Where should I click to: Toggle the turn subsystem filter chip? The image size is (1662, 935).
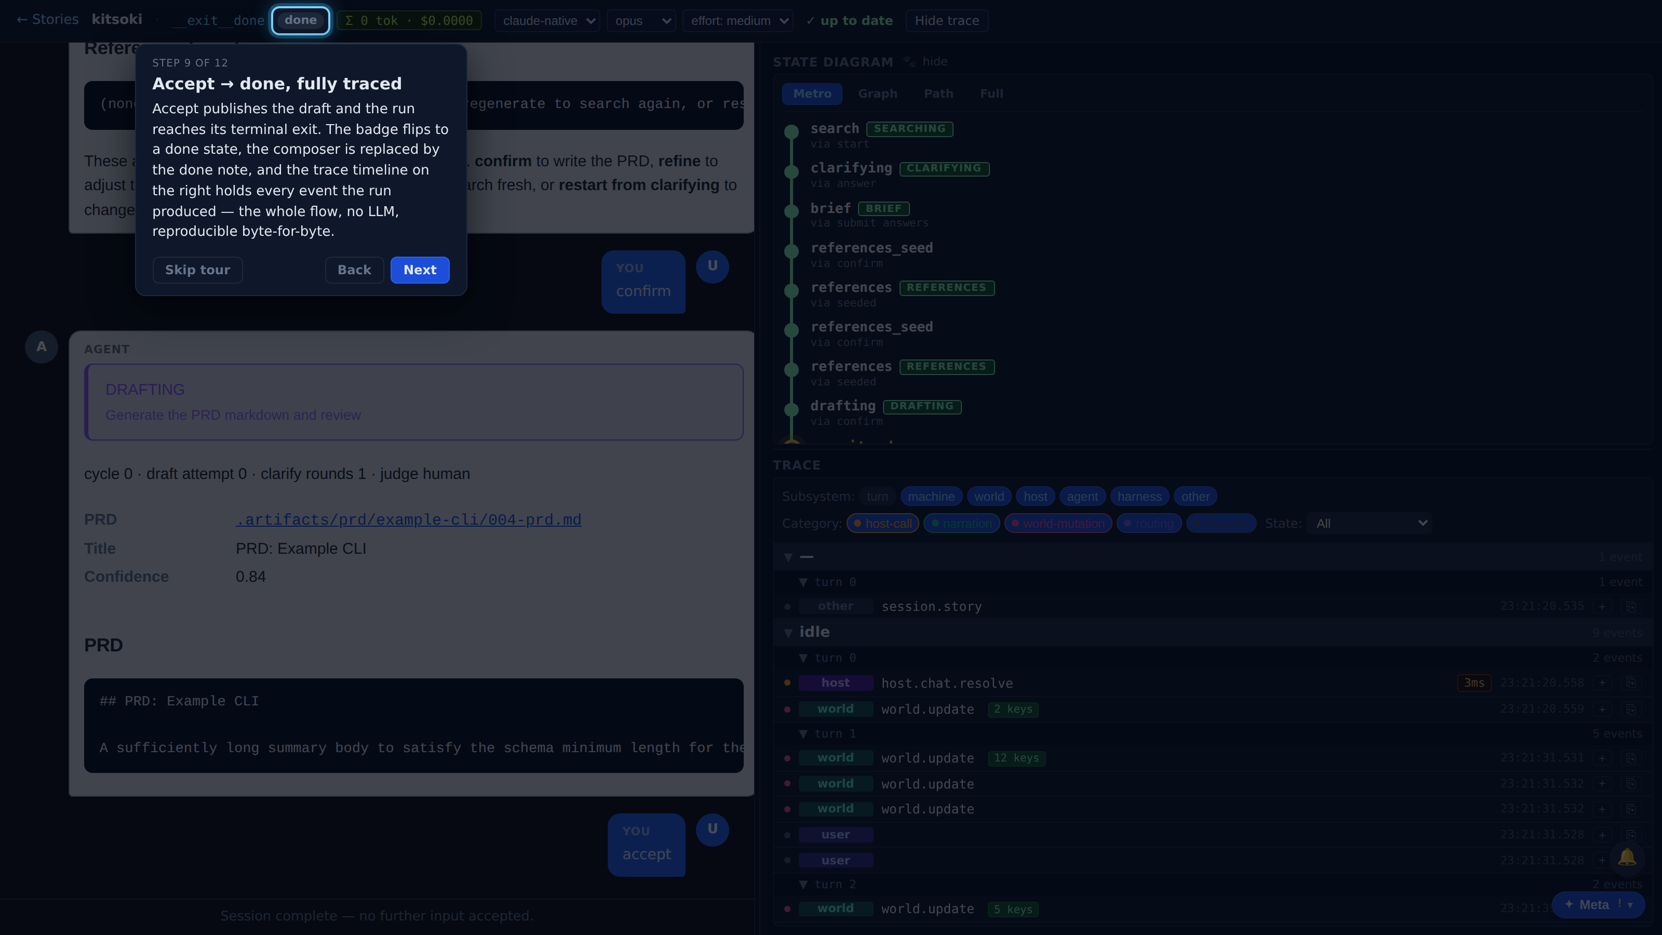click(877, 496)
